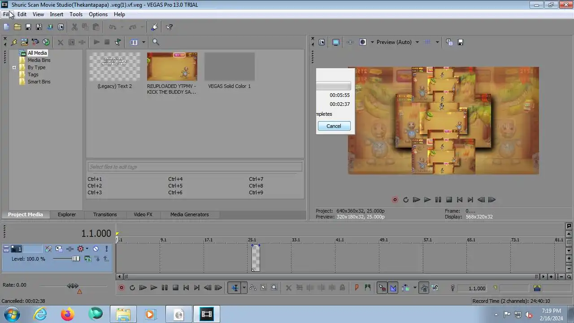Activate the What's This help cursor
The height and width of the screenshot is (323, 574).
[x=169, y=27]
